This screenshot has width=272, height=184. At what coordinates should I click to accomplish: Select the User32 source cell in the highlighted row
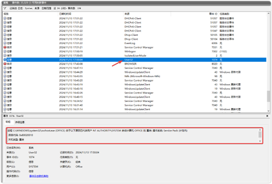[129, 60]
